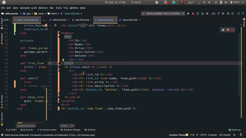
Task: Open the Favorites tool window
Action: tap(2, 102)
